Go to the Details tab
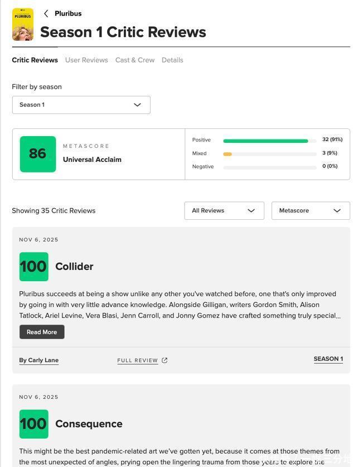Viewport: 357px width, 467px height. pos(172,60)
